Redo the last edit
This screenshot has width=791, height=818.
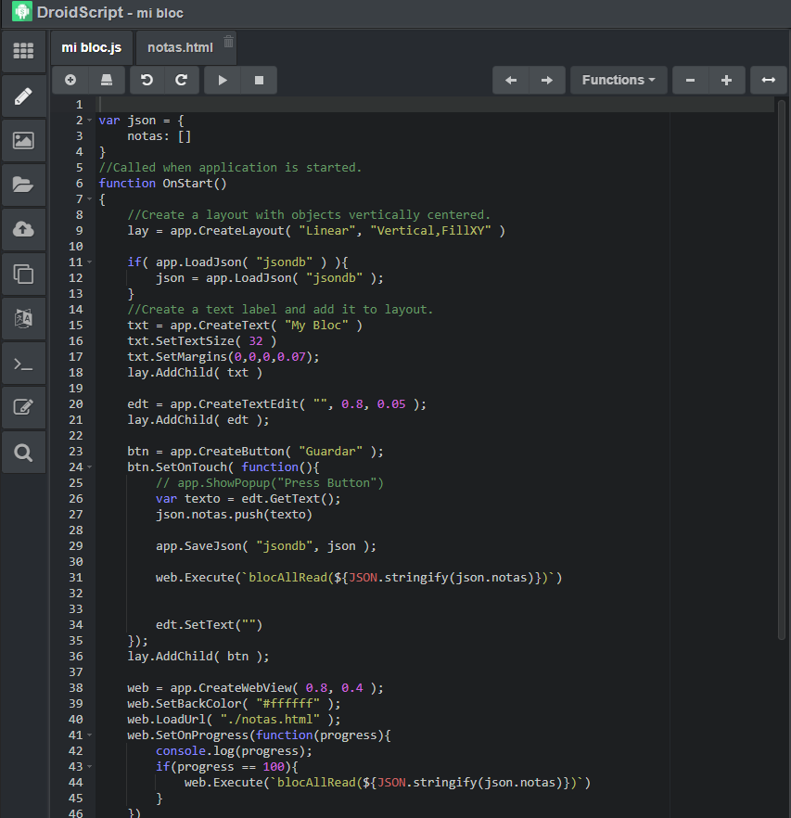(x=182, y=81)
